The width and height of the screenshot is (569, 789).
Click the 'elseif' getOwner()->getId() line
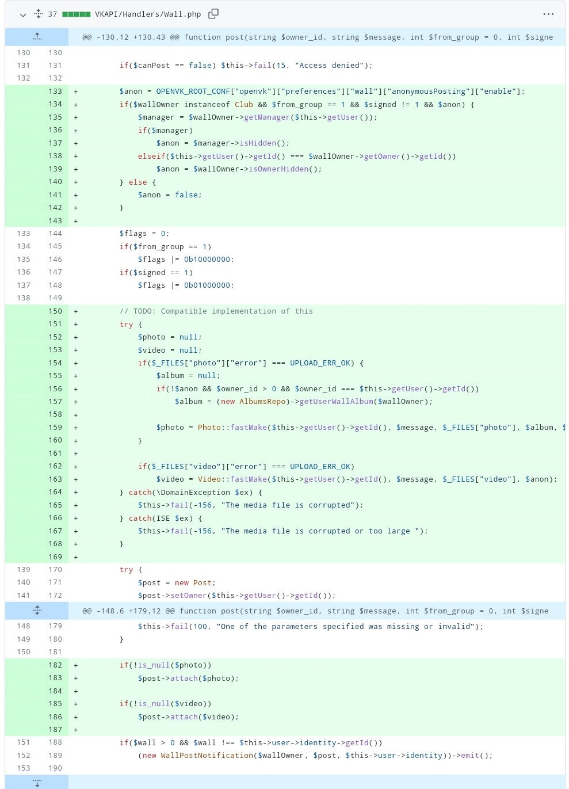[x=297, y=156]
